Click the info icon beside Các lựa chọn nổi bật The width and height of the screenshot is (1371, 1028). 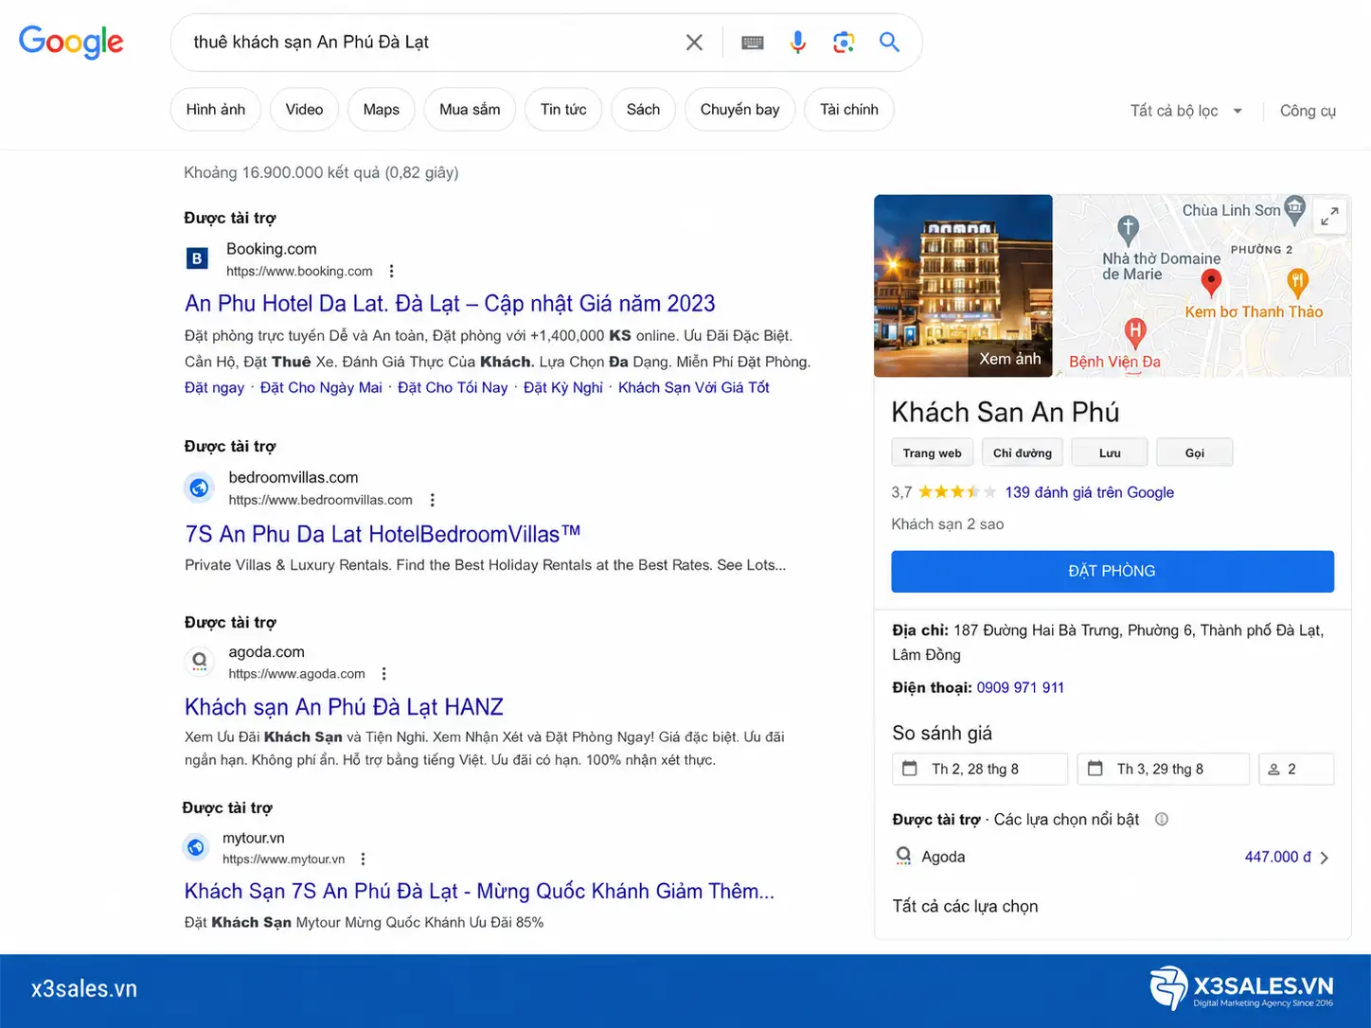tap(1162, 820)
